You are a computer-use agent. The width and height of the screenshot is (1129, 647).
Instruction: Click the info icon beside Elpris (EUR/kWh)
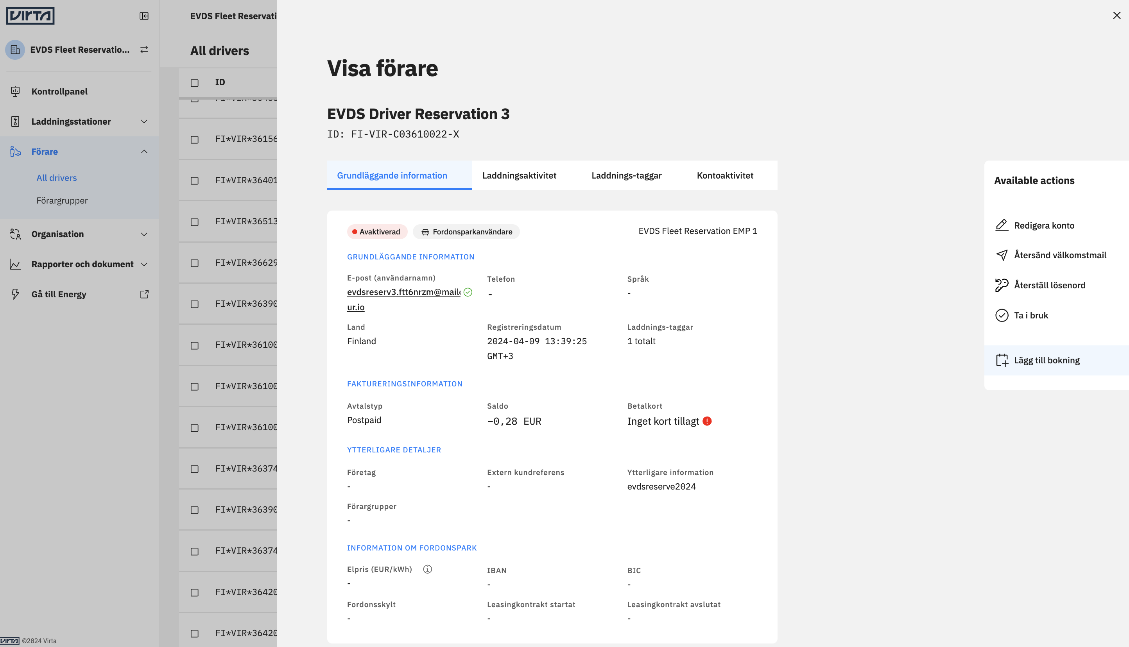click(x=428, y=569)
